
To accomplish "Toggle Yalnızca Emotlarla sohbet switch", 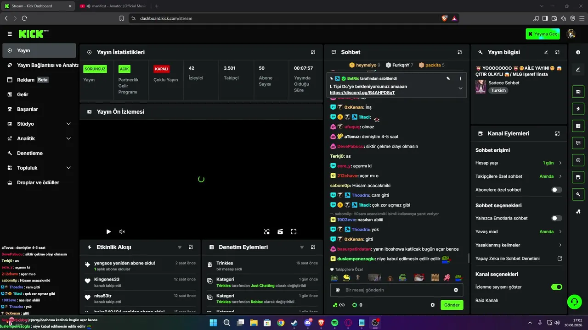I will click(x=556, y=218).
